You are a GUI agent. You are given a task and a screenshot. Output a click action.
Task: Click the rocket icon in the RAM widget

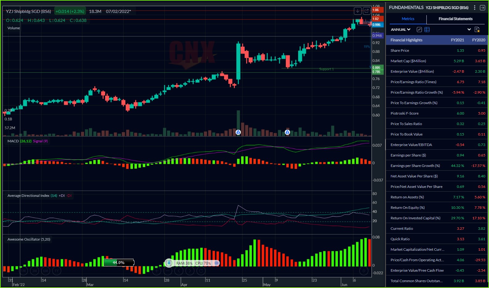(x=169, y=263)
